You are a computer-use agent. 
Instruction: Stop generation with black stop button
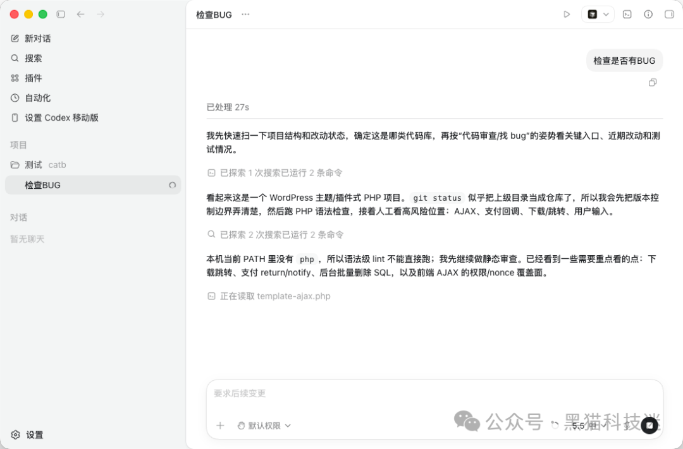pyautogui.click(x=649, y=425)
